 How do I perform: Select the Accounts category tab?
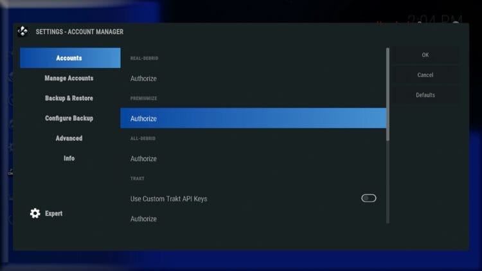click(x=70, y=58)
